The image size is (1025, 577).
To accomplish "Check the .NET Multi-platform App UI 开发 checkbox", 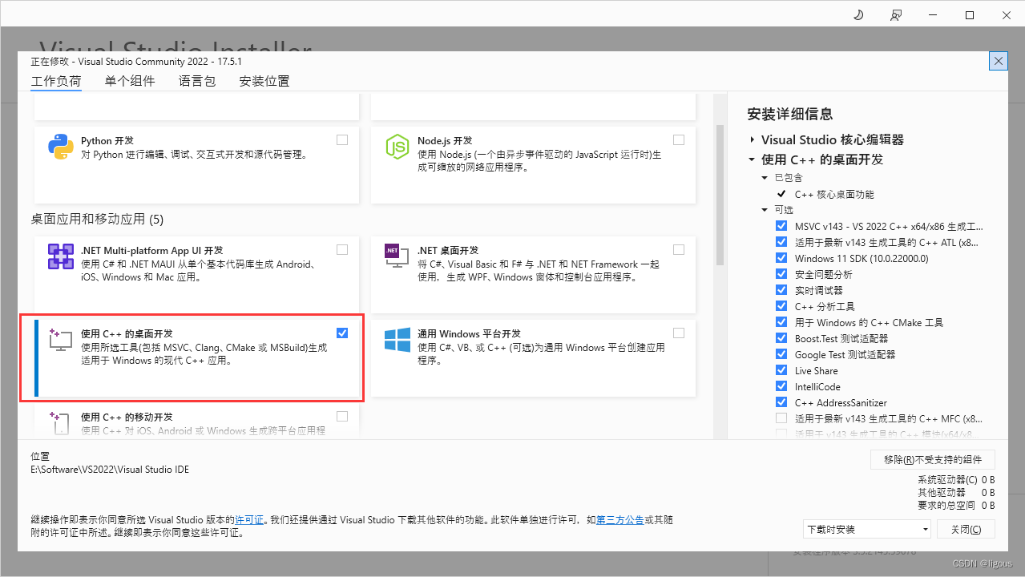I will click(342, 249).
